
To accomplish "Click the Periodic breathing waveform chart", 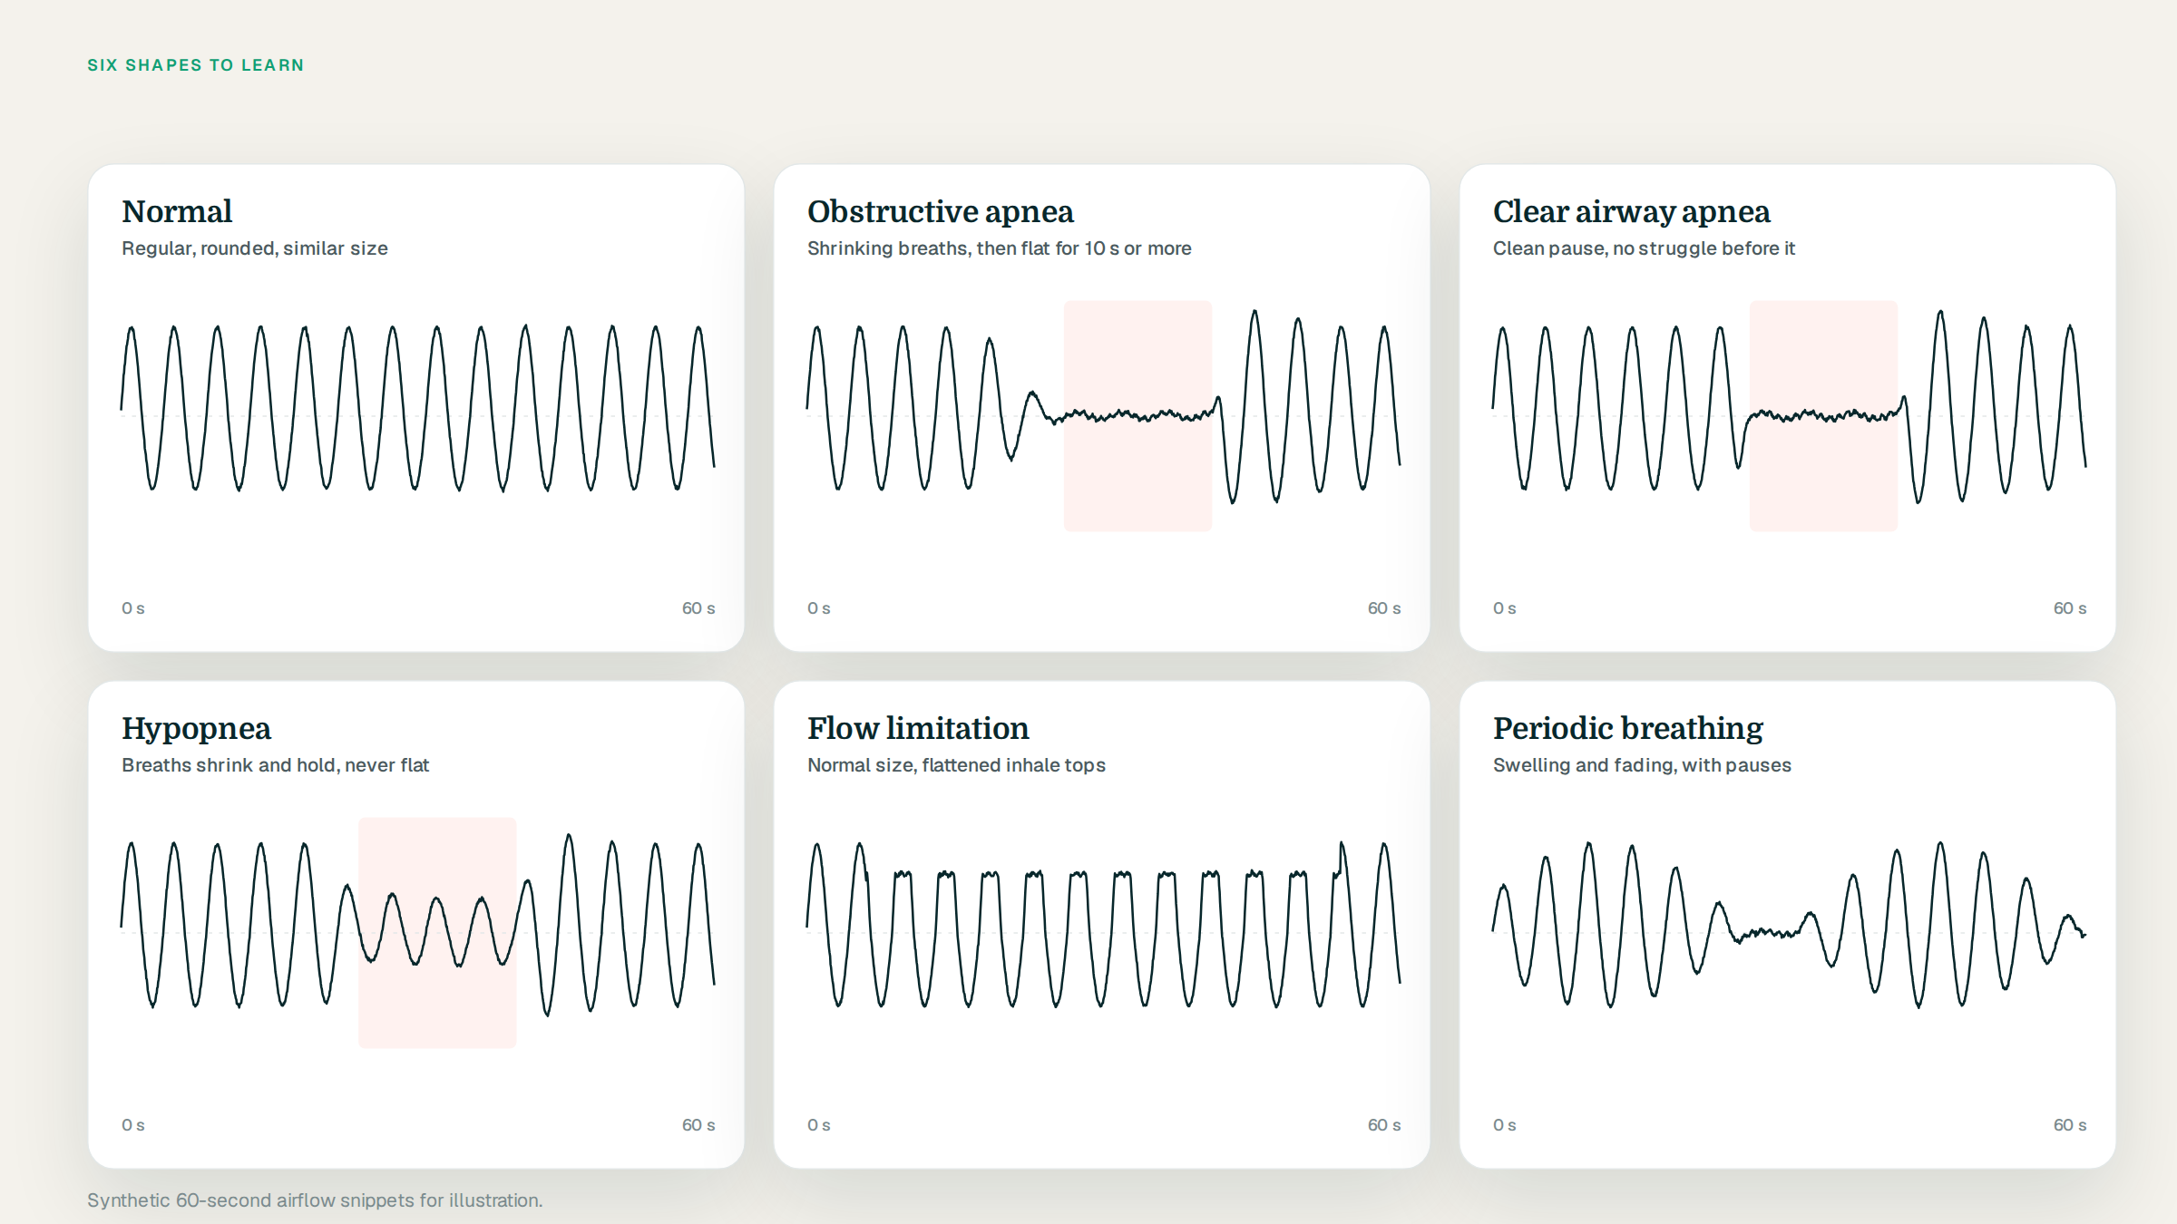I will [1790, 925].
